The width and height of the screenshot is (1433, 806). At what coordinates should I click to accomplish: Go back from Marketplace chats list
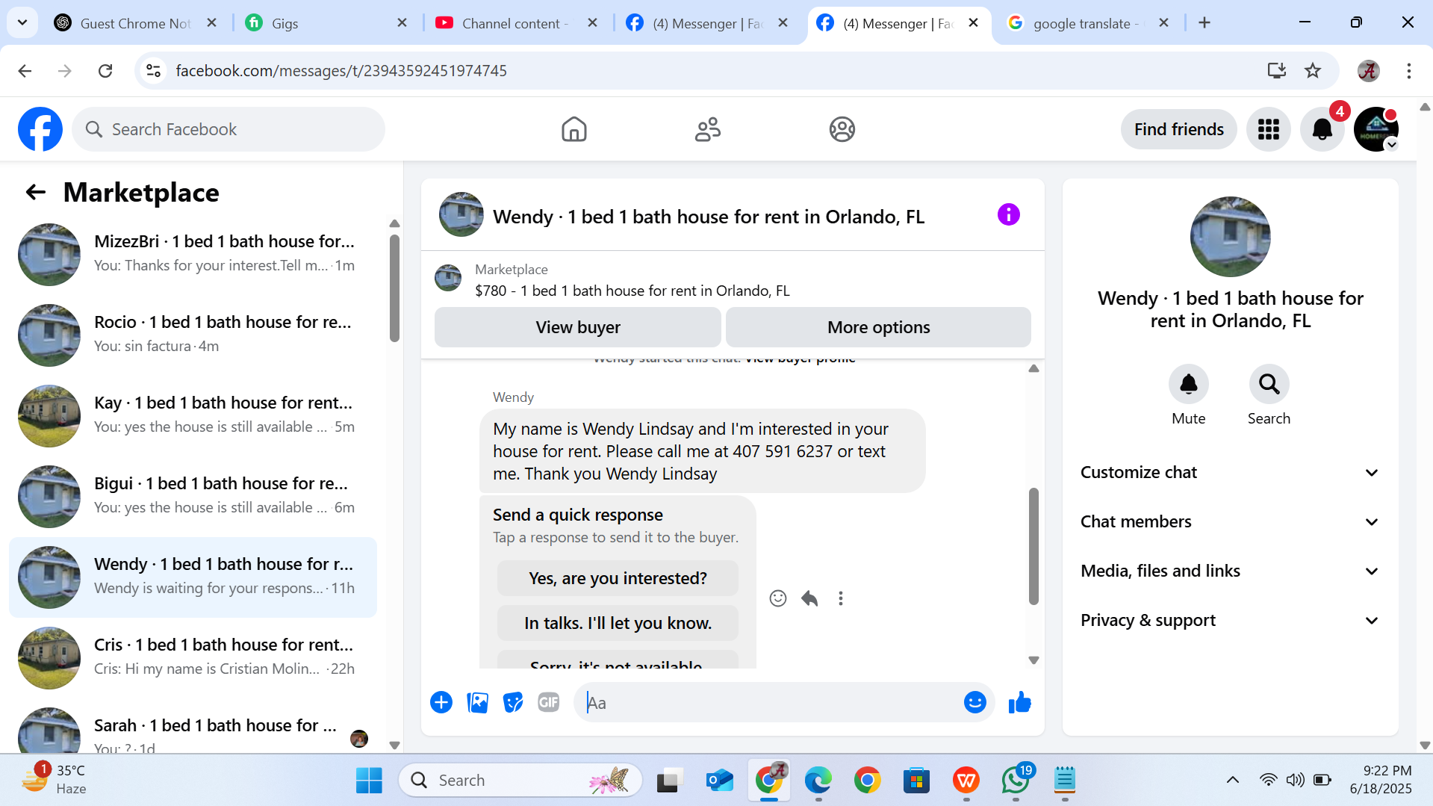click(36, 193)
